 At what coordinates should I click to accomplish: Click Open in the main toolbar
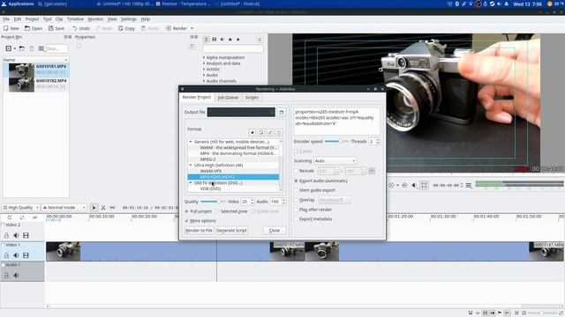(34, 28)
